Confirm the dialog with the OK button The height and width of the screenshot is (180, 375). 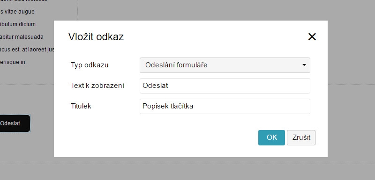(x=271, y=137)
